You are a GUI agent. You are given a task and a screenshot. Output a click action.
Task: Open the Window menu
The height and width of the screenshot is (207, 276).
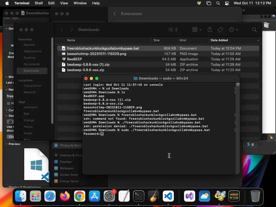pos(80,3)
